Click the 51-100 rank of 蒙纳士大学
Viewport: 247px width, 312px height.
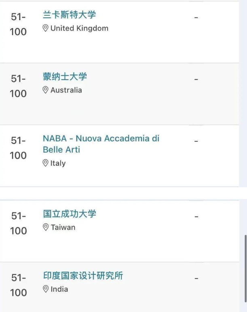pos(18,86)
